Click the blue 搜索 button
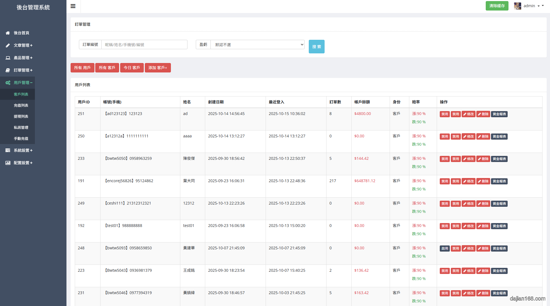550x306 pixels. point(317,46)
